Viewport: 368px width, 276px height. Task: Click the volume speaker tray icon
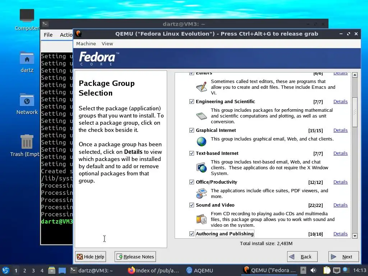pyautogui.click(x=313, y=270)
